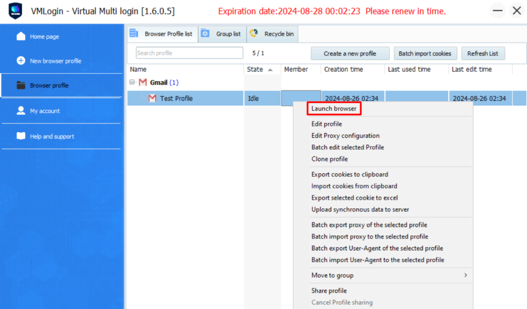Sort by State column arrow

270,69
